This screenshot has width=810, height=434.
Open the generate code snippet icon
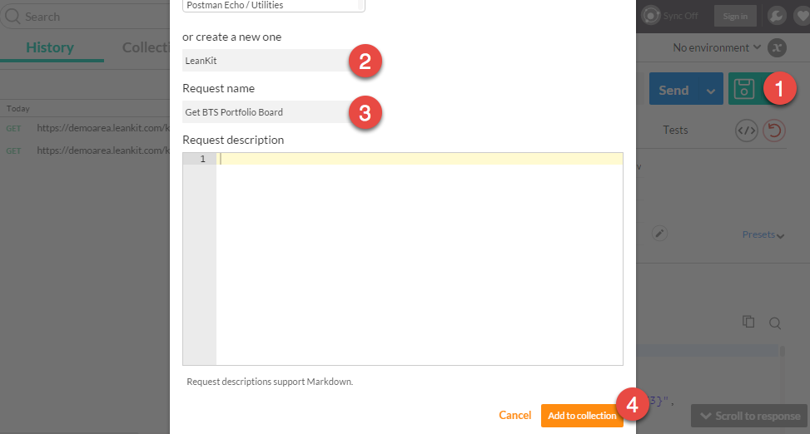[747, 131]
